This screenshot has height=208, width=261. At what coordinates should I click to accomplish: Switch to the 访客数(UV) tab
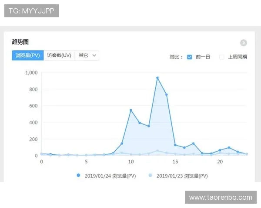[59, 55]
